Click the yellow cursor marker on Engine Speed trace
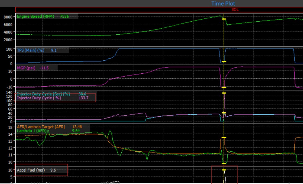Image resolution: width=303 pixels, height=184 pixels. point(224,19)
